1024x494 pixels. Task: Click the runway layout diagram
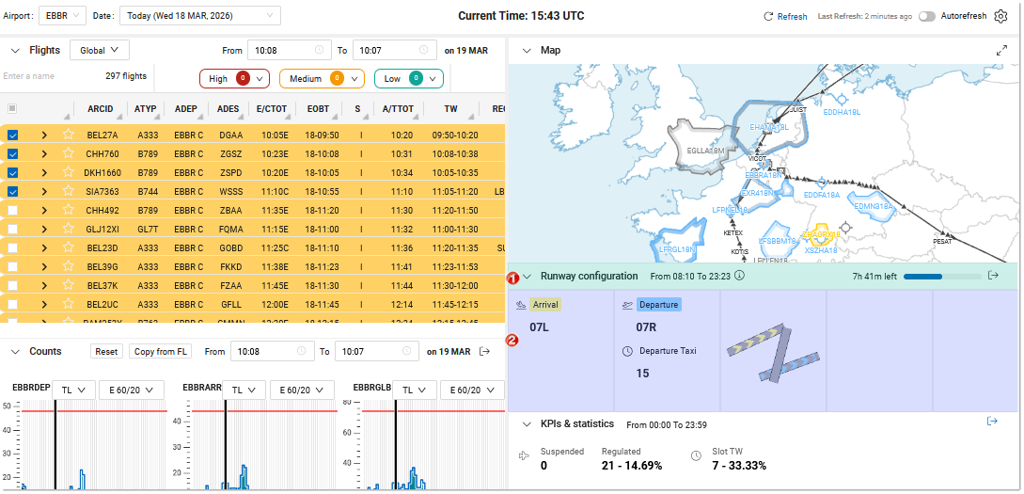click(x=772, y=353)
